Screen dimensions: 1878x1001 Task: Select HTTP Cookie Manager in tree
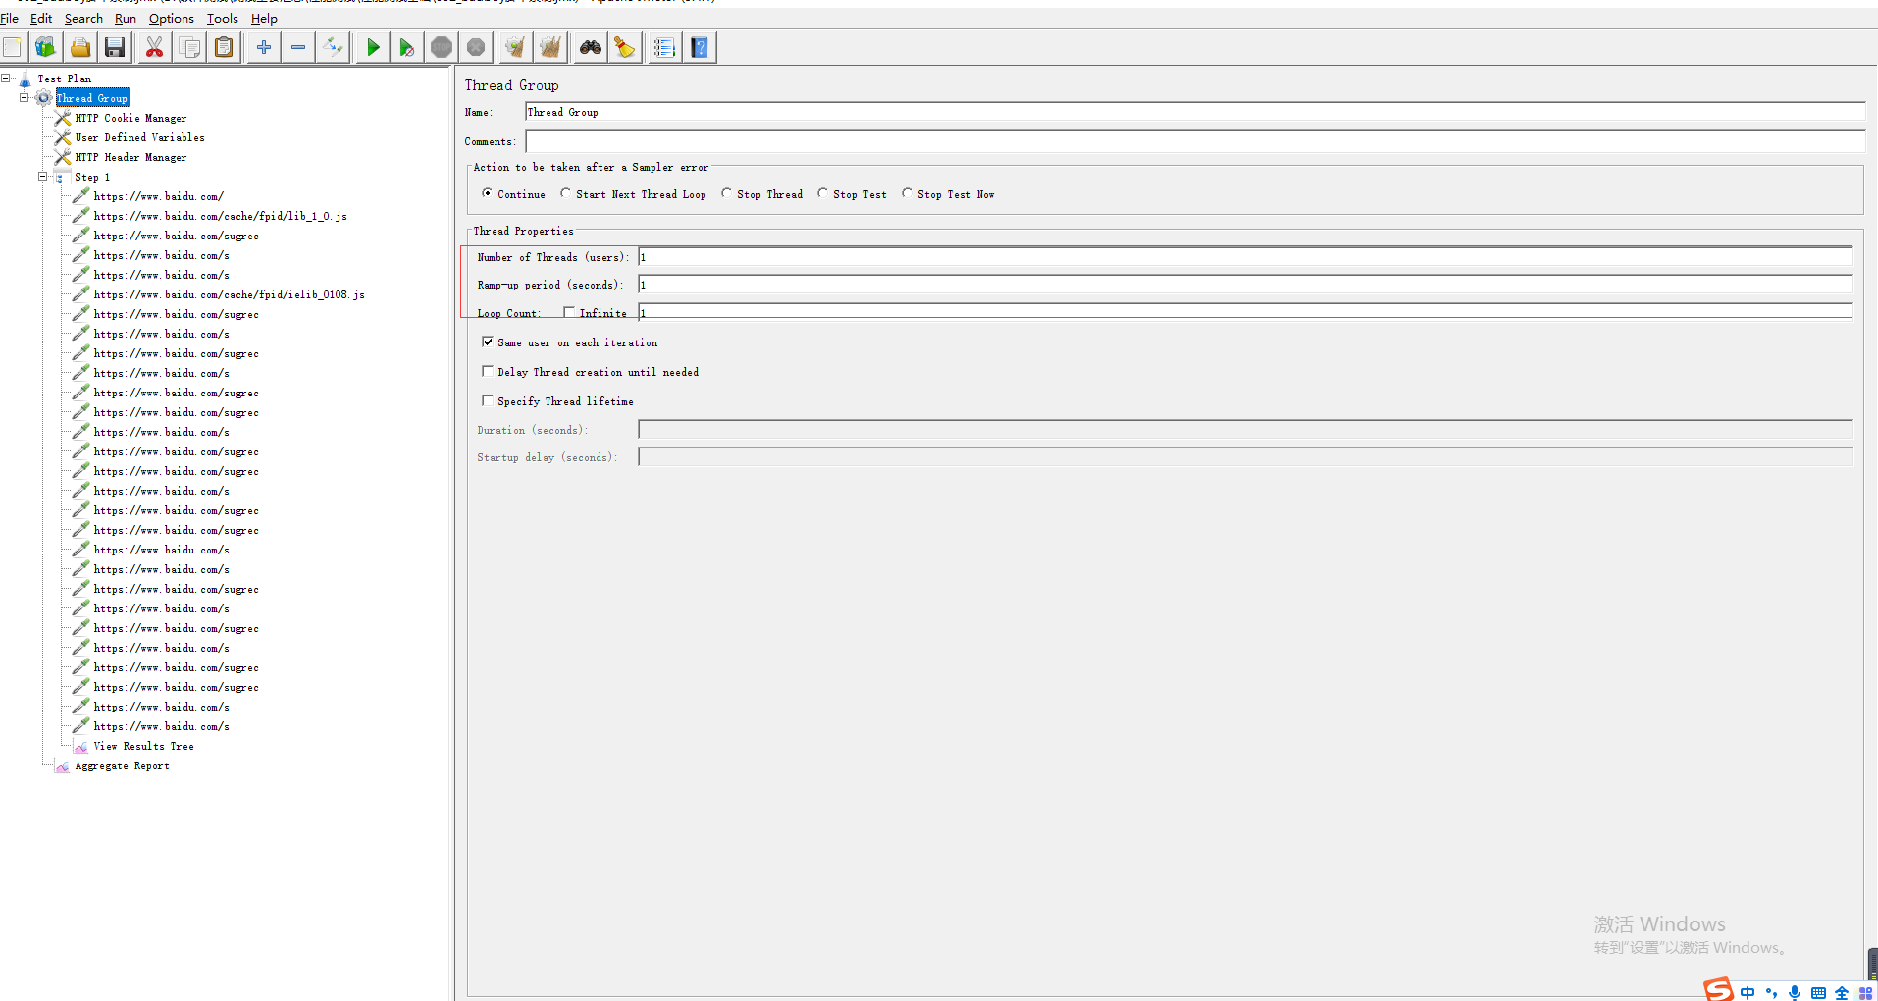(x=130, y=118)
